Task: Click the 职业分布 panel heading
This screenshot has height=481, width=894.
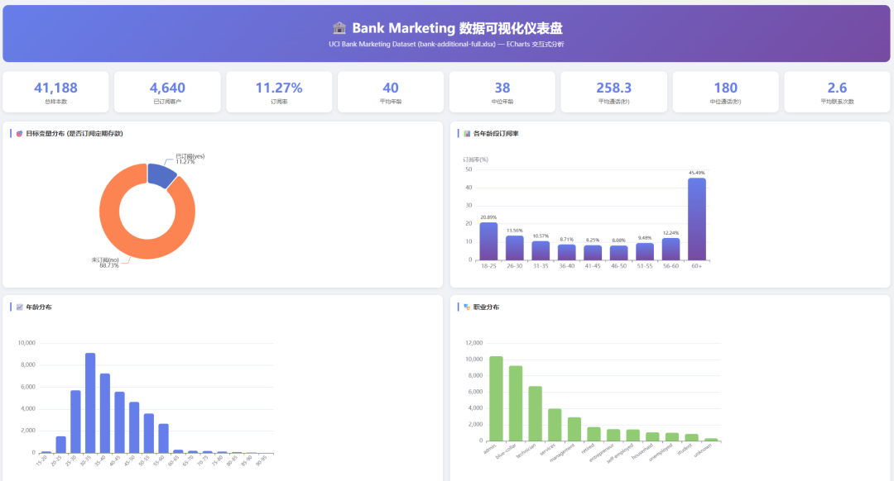Action: (487, 307)
